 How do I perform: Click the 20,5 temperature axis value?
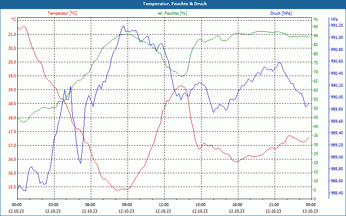pos(13,48)
